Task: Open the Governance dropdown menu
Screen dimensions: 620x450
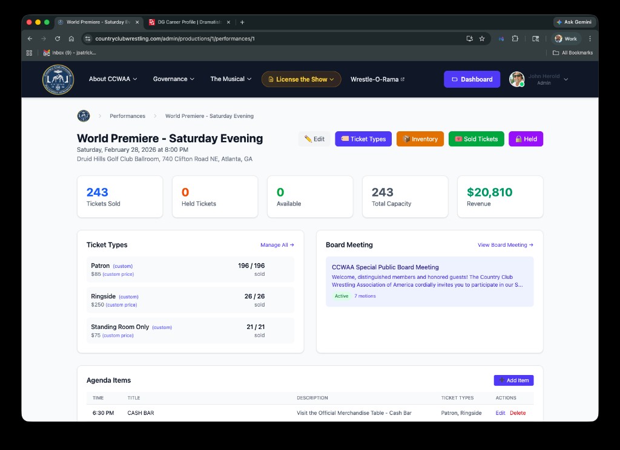Action: [174, 79]
